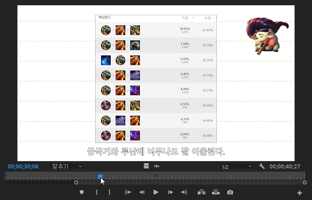Open settings wrench icon

click(262, 166)
